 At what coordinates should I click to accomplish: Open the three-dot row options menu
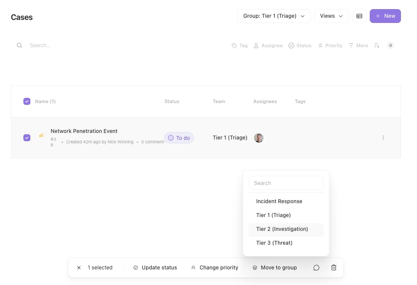pos(383,138)
